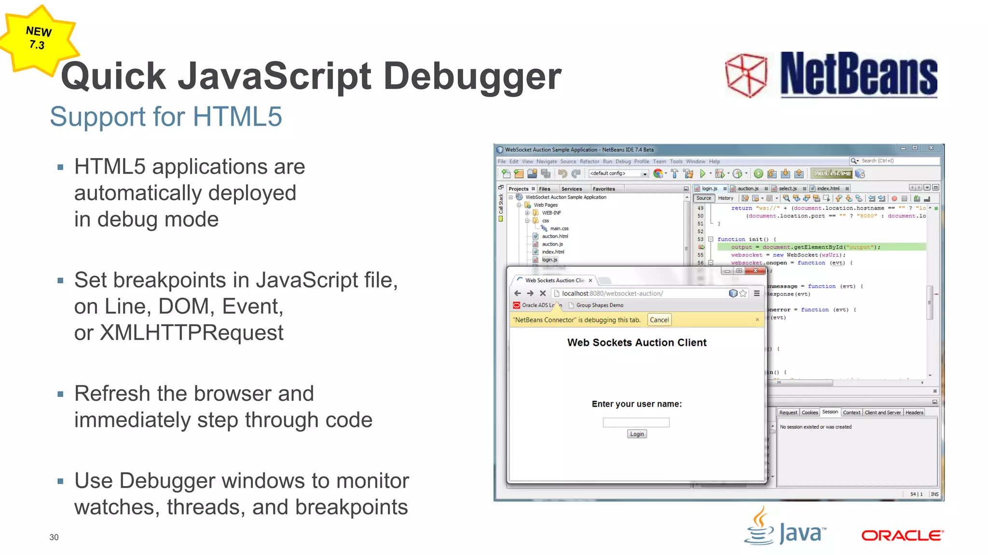Viewport: 988px width, 555px height.
Task: Open the Debug menu
Action: [x=623, y=161]
